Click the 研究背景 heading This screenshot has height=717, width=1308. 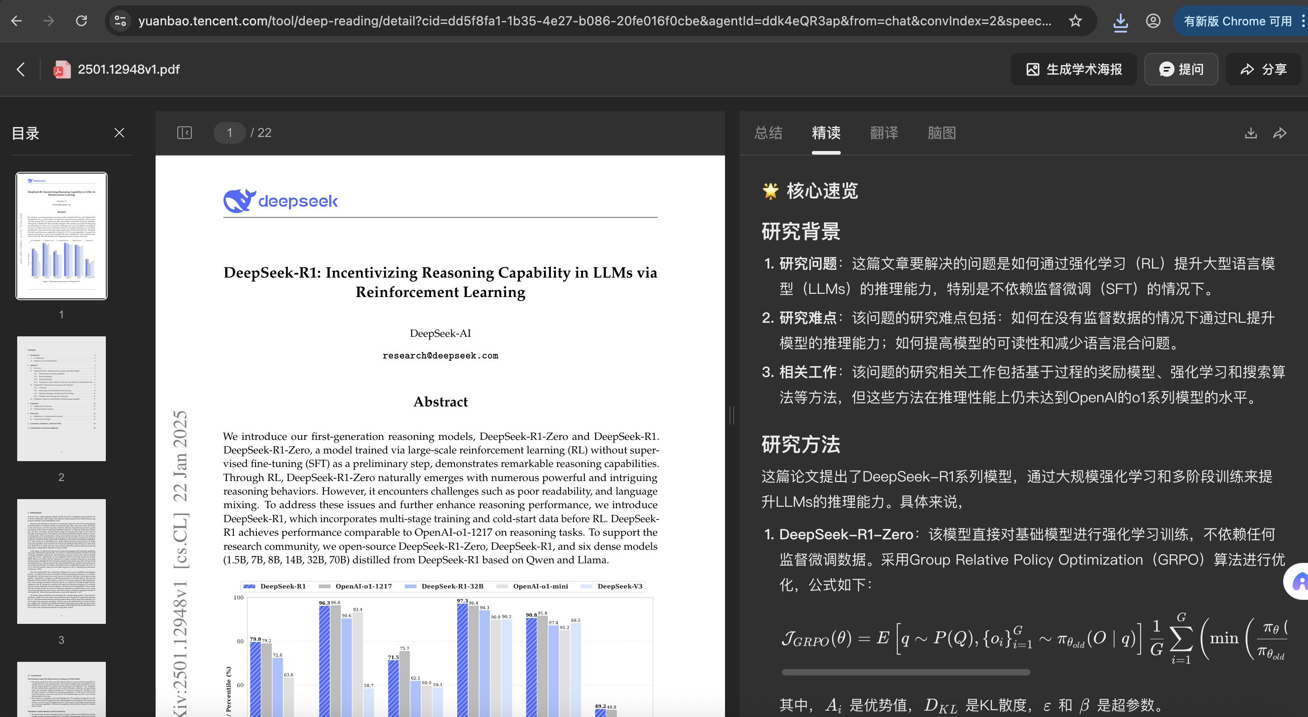[x=801, y=231]
